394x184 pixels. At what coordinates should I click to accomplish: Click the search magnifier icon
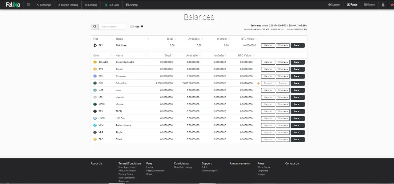tap(94, 27)
